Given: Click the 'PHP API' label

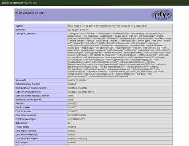Looking at the screenshot, I should (20, 103).
